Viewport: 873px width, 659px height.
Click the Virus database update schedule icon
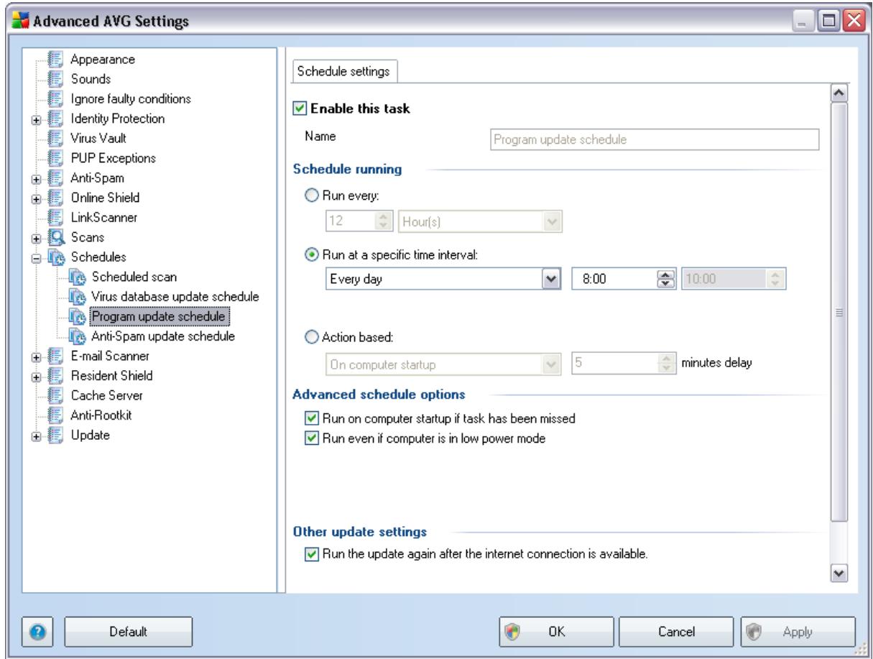(78, 295)
